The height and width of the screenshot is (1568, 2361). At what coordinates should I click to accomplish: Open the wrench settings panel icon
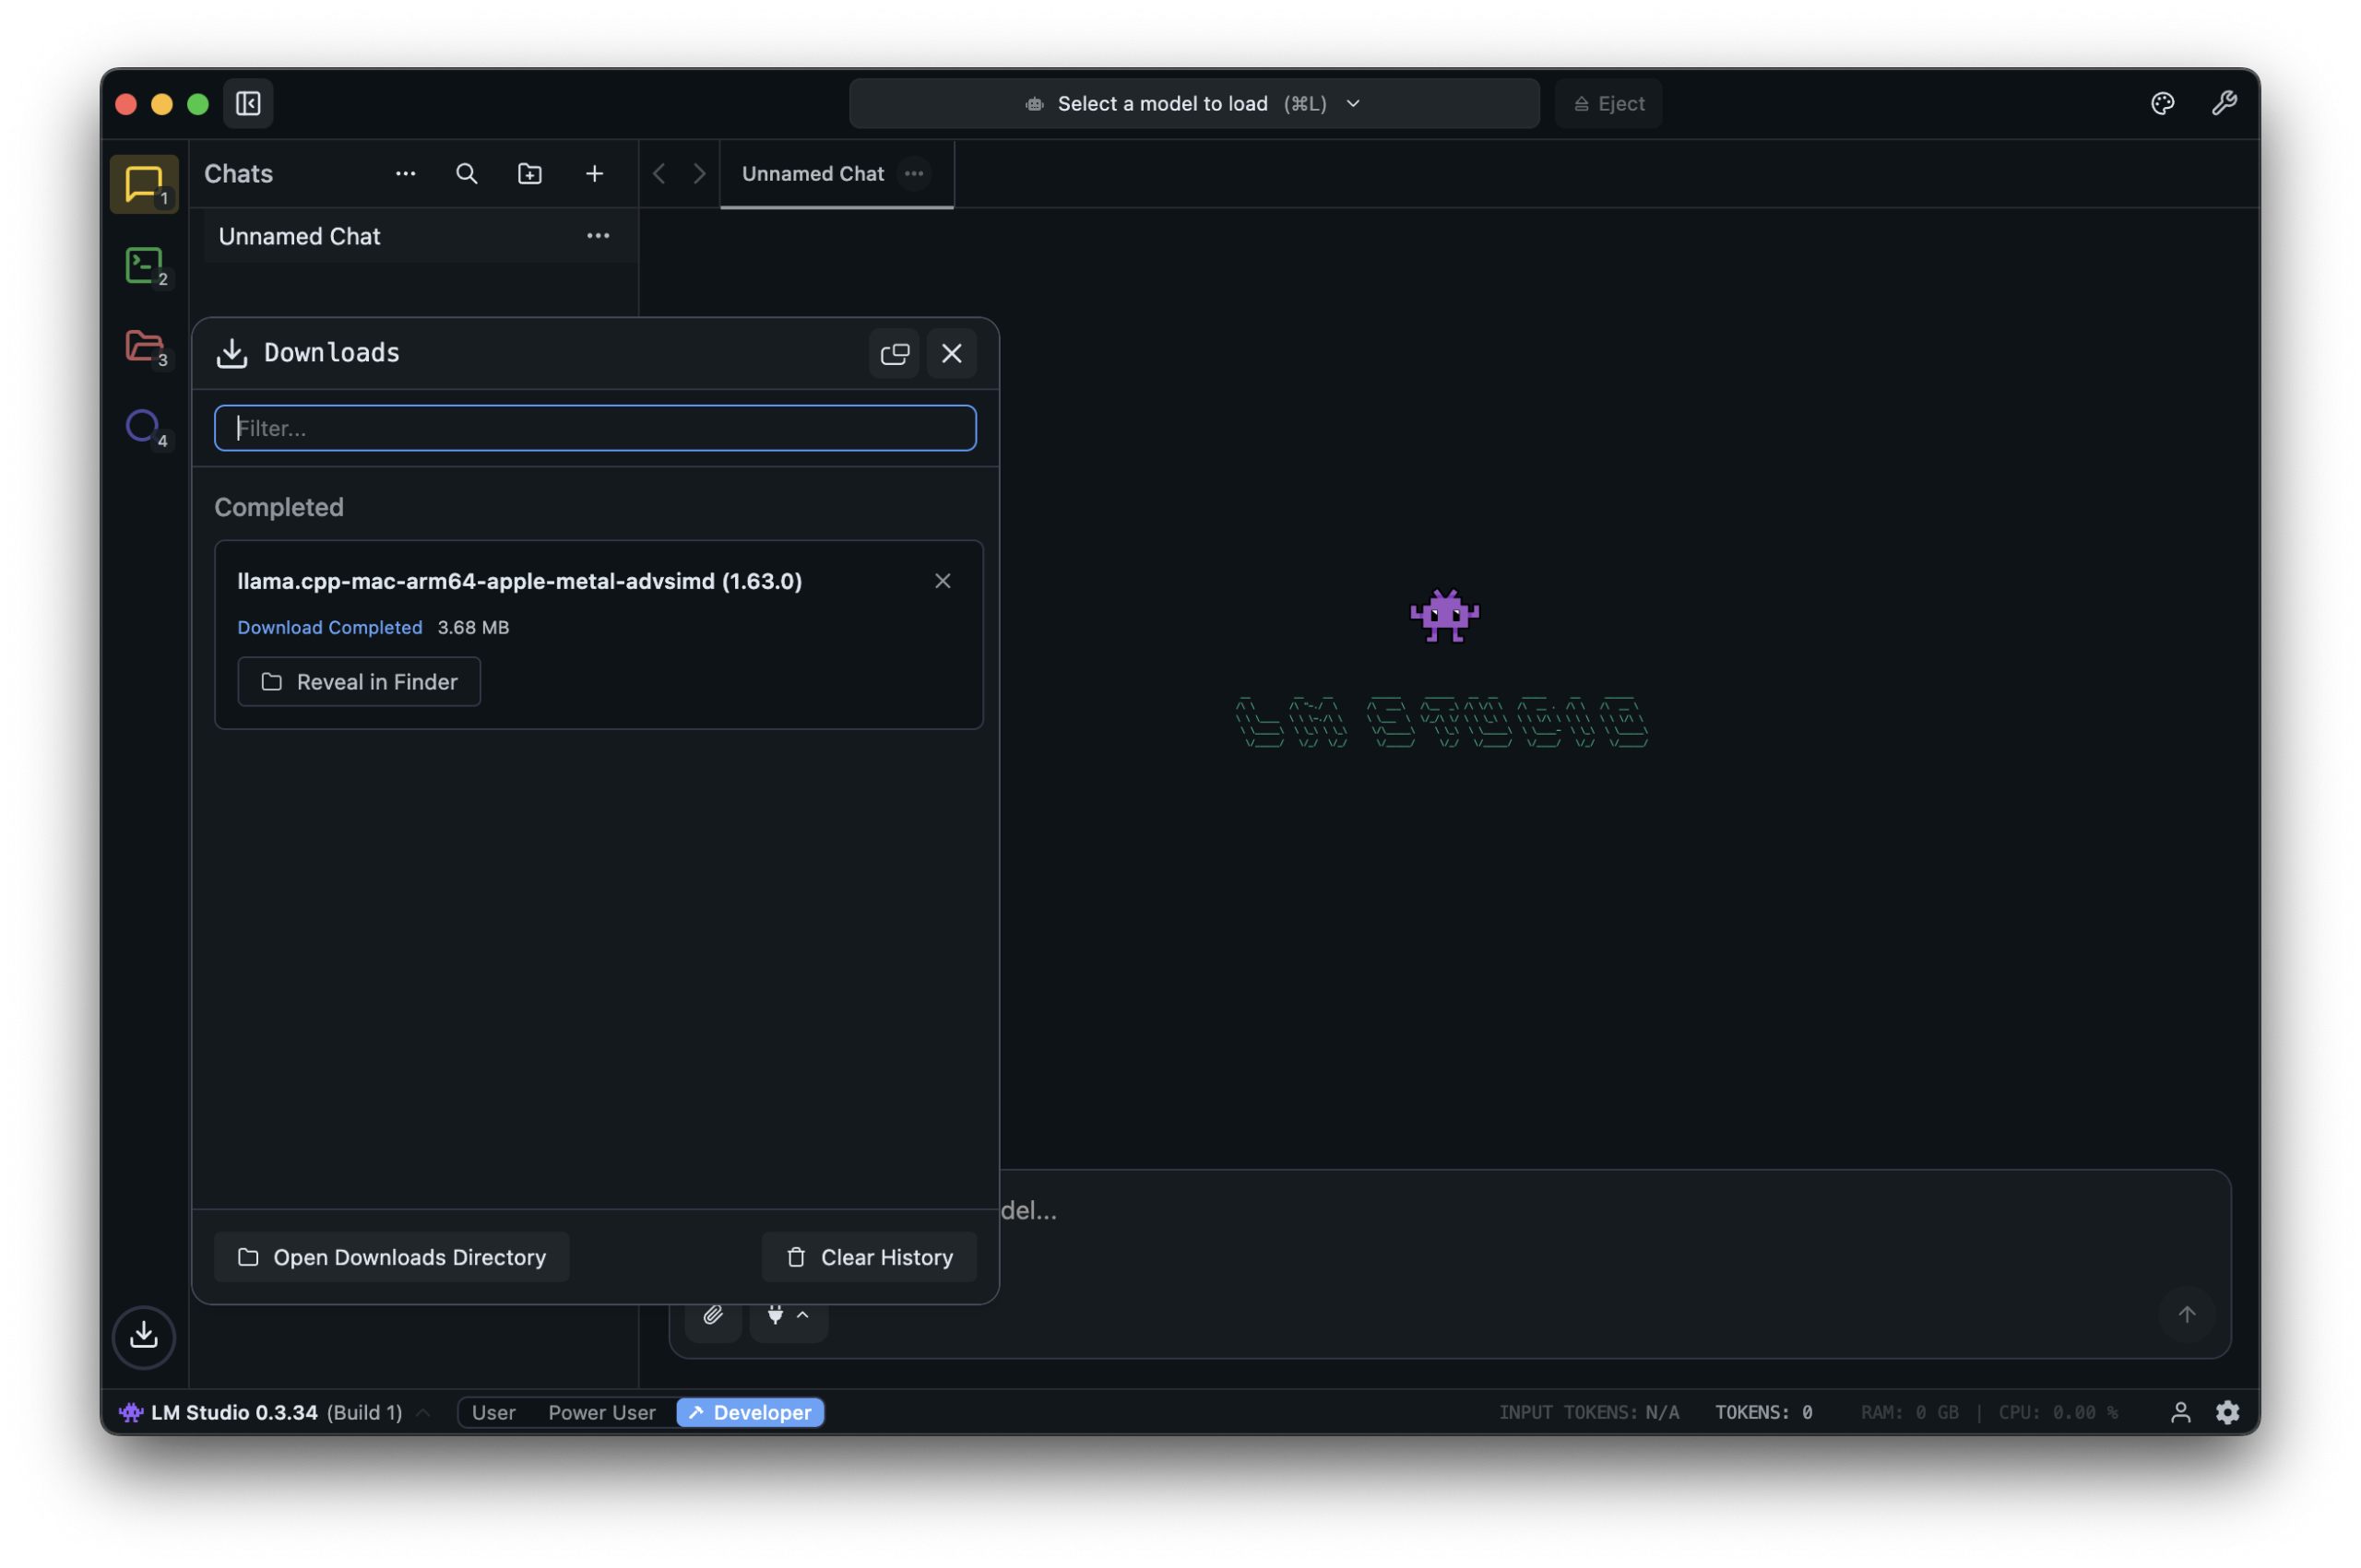tap(2224, 103)
